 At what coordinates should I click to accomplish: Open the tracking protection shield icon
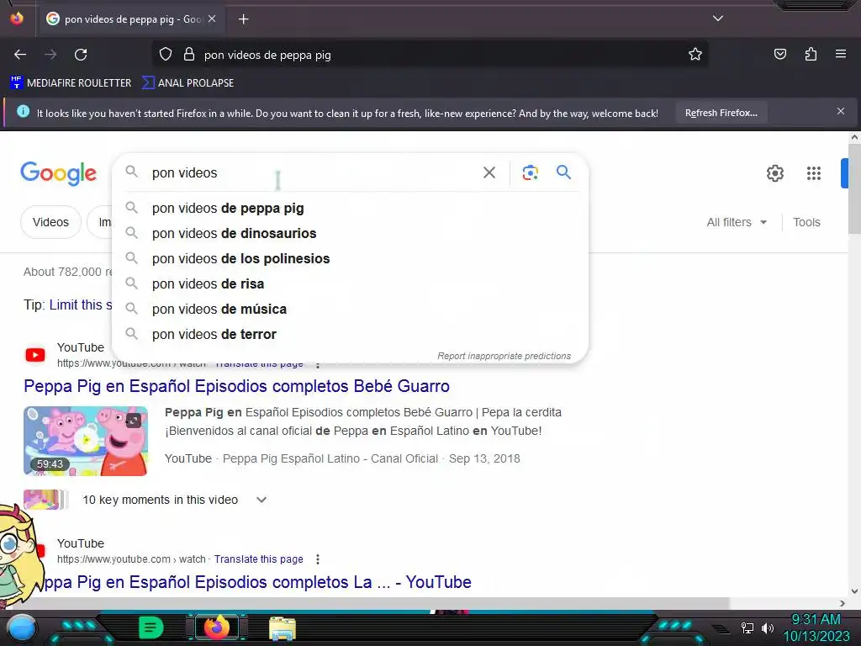pyautogui.click(x=166, y=55)
